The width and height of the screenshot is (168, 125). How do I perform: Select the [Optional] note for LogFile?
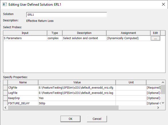pos(153,93)
